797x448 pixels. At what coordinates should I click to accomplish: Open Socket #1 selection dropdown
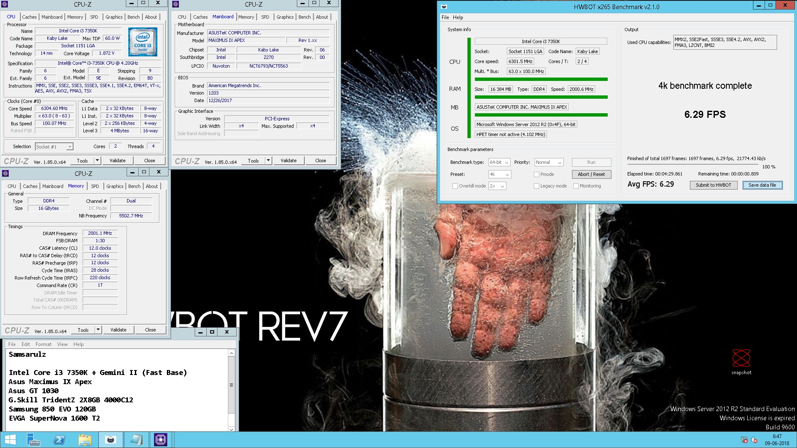[54, 147]
